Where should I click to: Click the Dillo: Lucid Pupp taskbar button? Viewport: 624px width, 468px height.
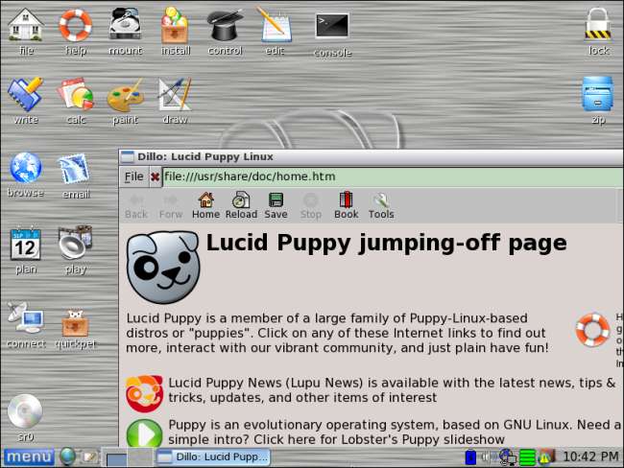213,456
